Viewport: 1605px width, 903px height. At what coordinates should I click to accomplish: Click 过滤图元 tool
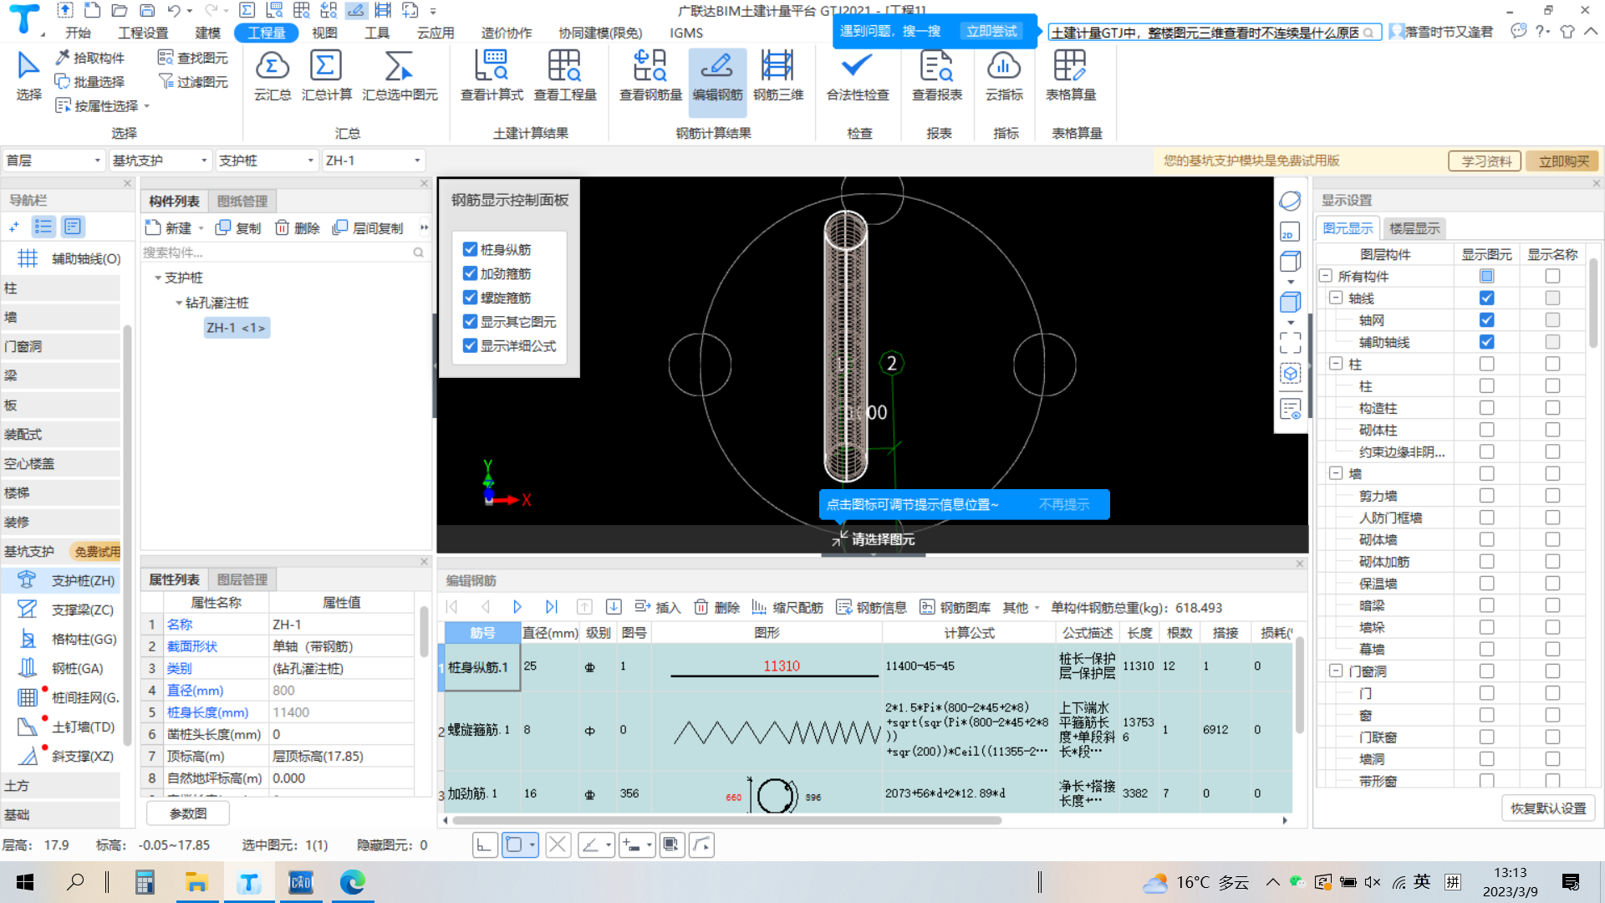193,81
